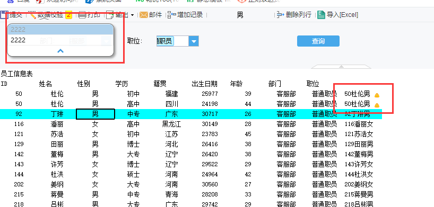Click the 学历 column header

pyautogui.click(x=122, y=84)
